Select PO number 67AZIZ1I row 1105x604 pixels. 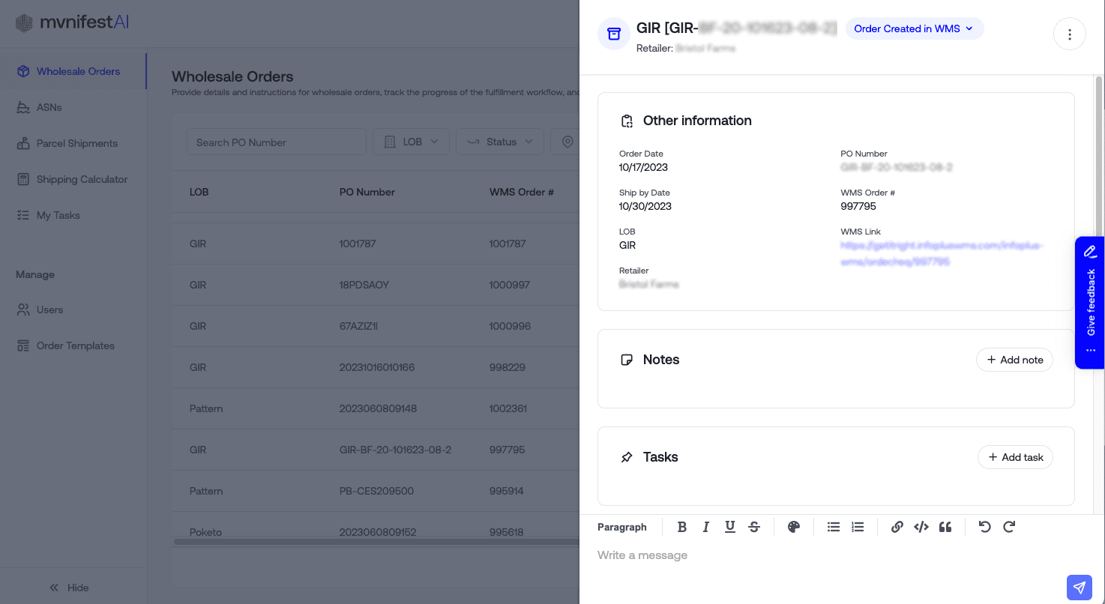pyautogui.click(x=376, y=326)
